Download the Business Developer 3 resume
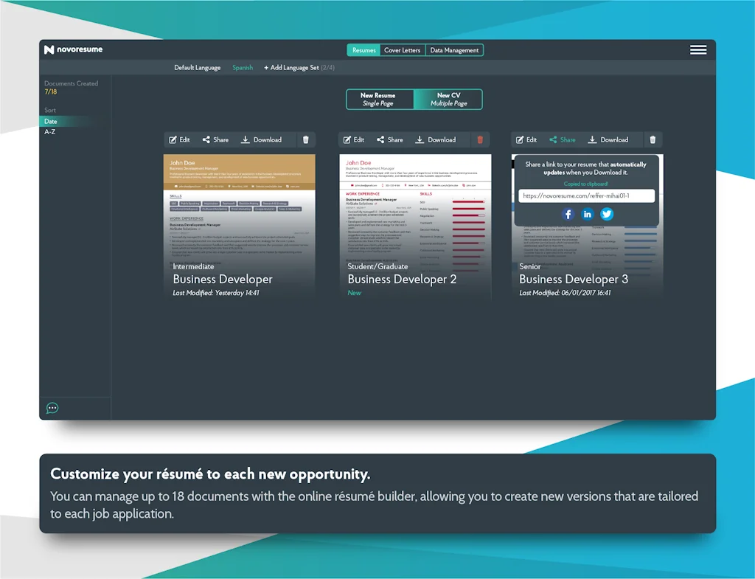Screen dimensions: 755x579 click(x=608, y=139)
